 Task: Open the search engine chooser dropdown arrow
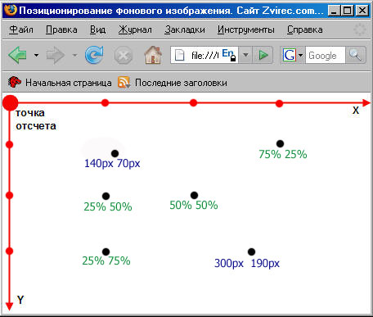pyautogui.click(x=300, y=55)
